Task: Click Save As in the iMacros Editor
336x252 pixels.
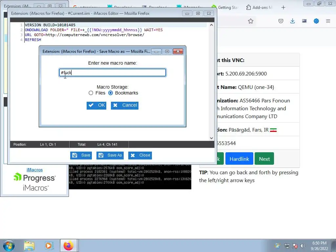Action: (110, 155)
